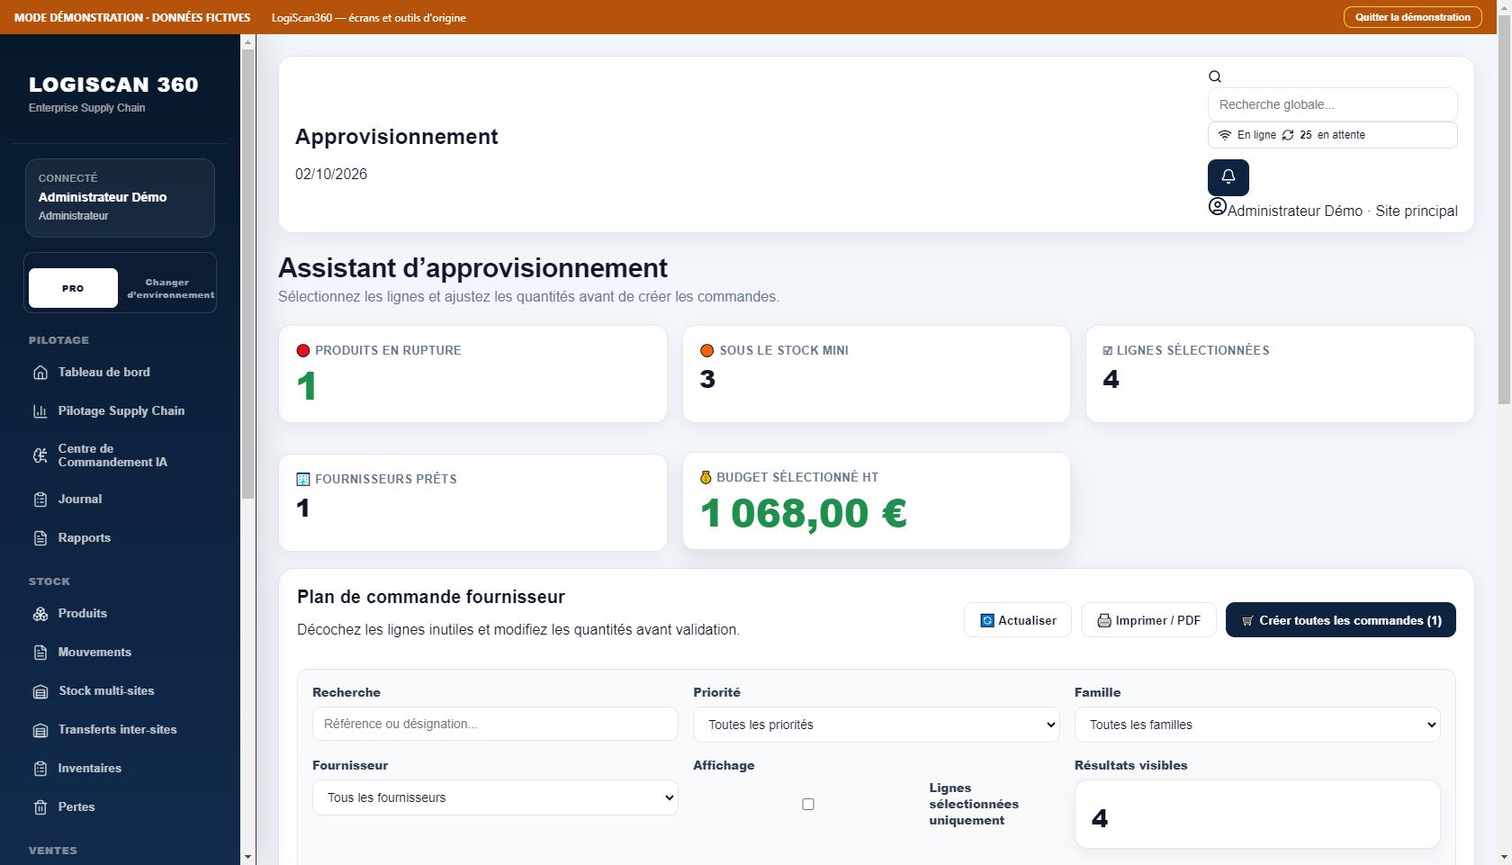Image resolution: width=1512 pixels, height=865 pixels.
Task: Switch with Changer d'environnement toggle
Action: coord(167,288)
